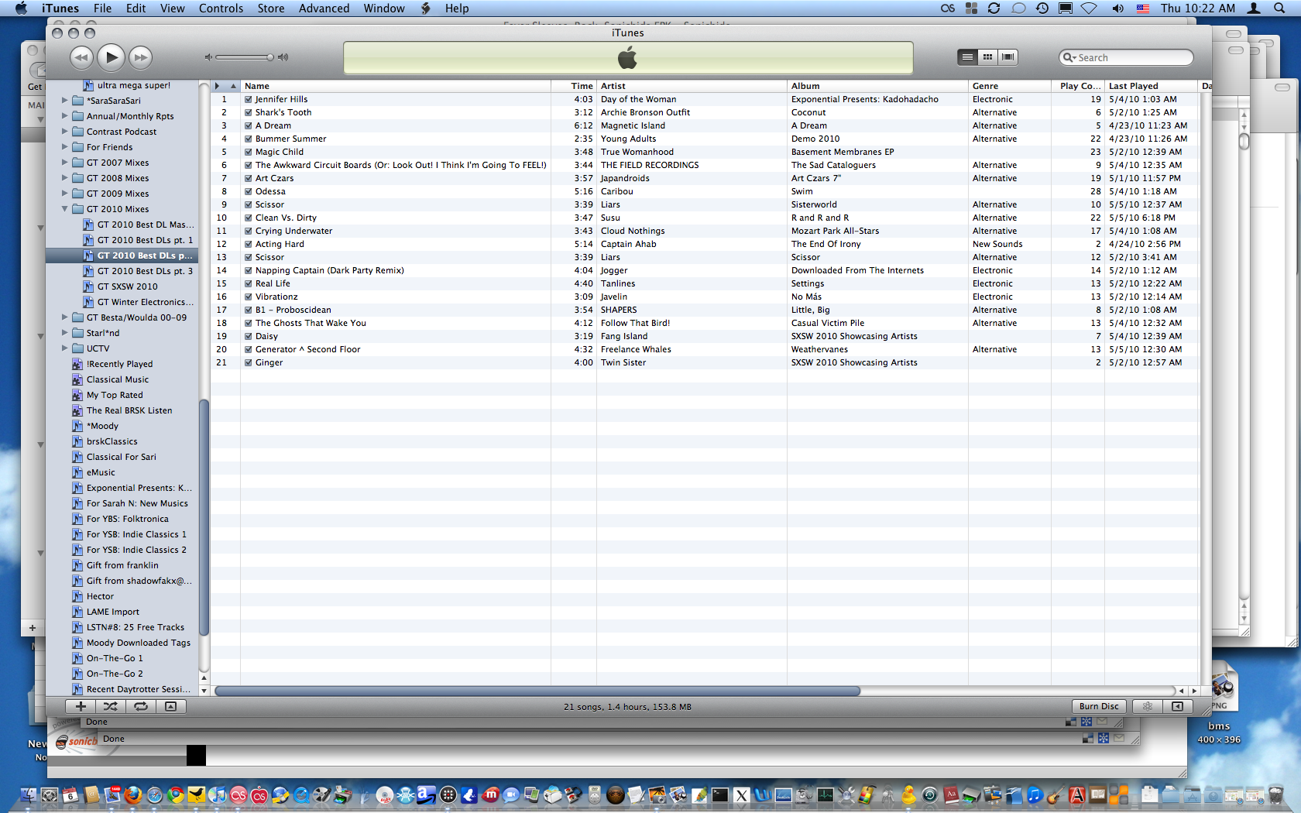Click the Burn Disc button
This screenshot has width=1301, height=813.
[1098, 706]
